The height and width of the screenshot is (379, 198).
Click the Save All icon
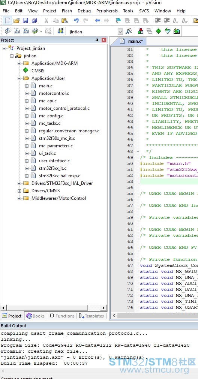point(34,21)
